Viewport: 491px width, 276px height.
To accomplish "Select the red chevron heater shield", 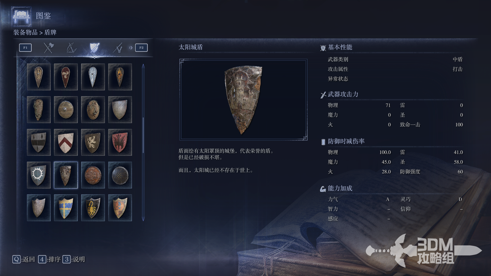I will [x=66, y=142].
